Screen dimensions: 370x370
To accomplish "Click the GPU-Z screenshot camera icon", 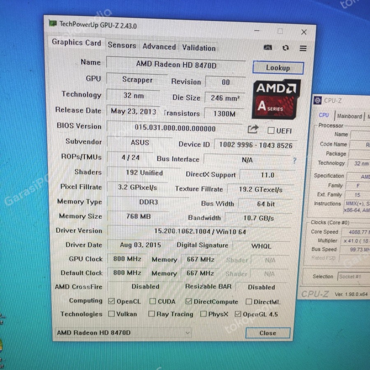I will tap(268, 47).
